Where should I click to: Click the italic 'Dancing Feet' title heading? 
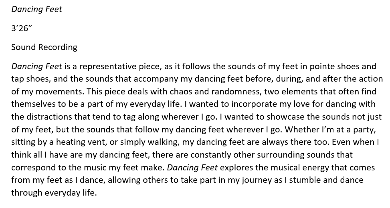point(36,9)
